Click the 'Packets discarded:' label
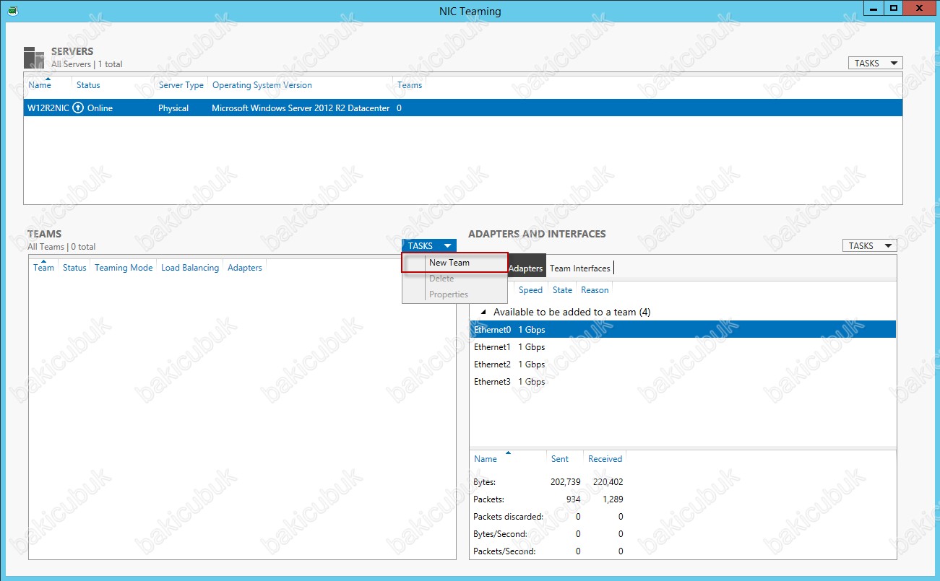The height and width of the screenshot is (581, 940). click(508, 517)
